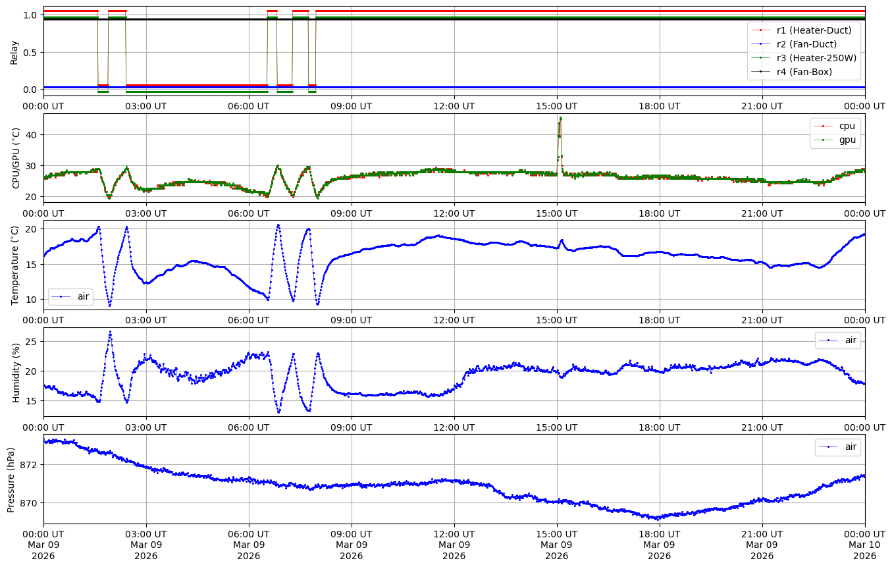Click the Relay y-axis label
892x567 pixels.
tap(14, 51)
